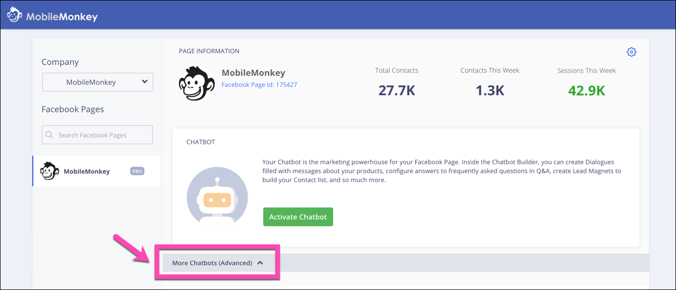Click the Activate Chatbot button
The width and height of the screenshot is (676, 290).
pos(298,217)
